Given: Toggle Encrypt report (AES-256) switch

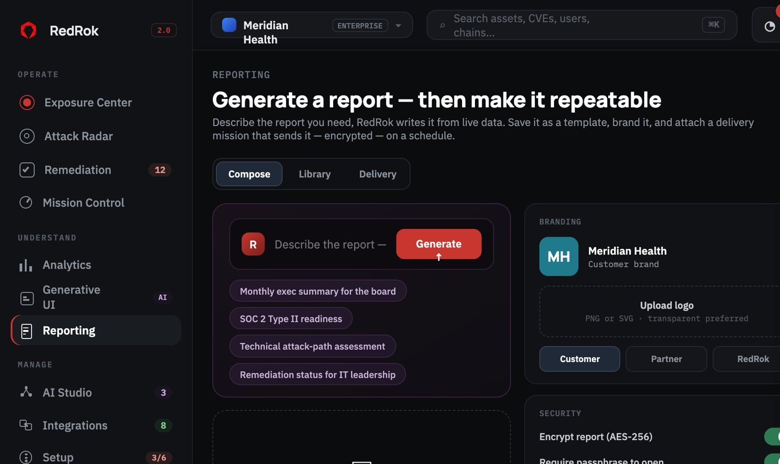Looking at the screenshot, I should (772, 436).
